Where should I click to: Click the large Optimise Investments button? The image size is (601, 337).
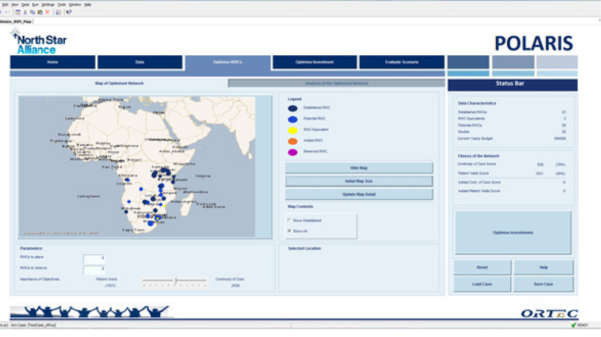pyautogui.click(x=513, y=233)
